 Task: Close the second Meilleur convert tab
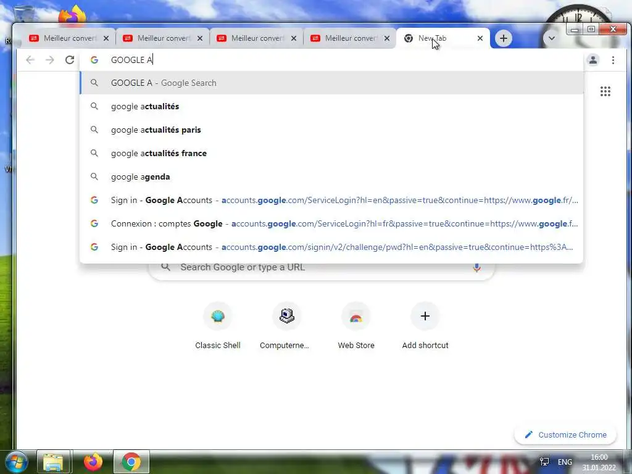click(x=200, y=38)
